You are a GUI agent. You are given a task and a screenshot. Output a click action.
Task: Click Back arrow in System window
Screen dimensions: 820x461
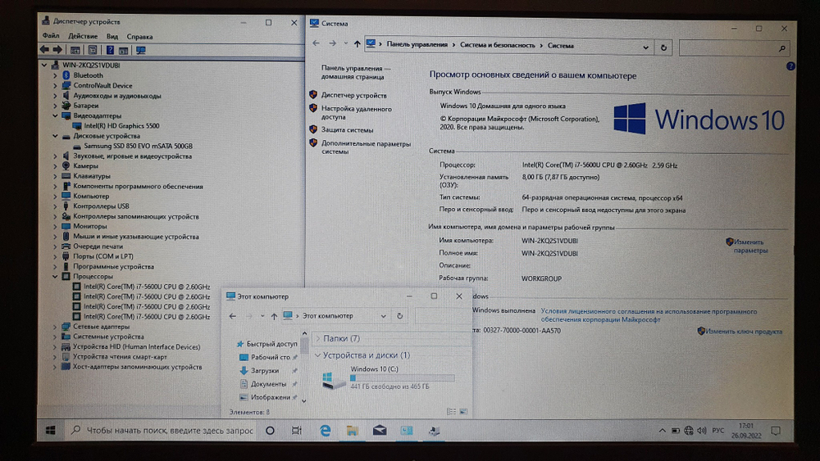[316, 44]
